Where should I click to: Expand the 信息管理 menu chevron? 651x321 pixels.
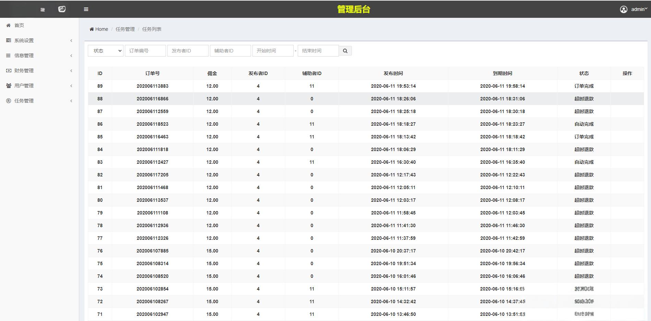71,55
